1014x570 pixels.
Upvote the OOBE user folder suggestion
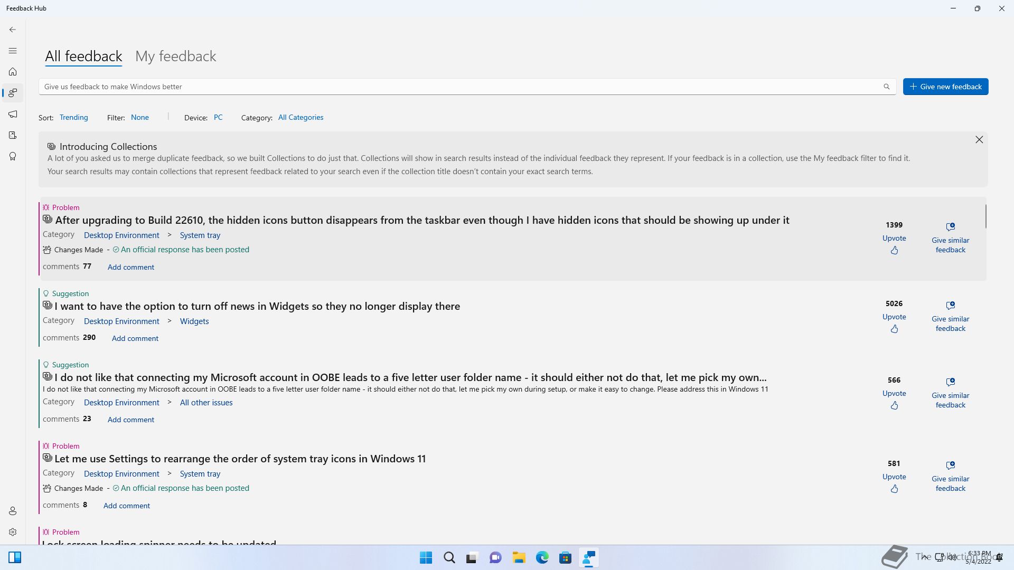[x=894, y=400]
